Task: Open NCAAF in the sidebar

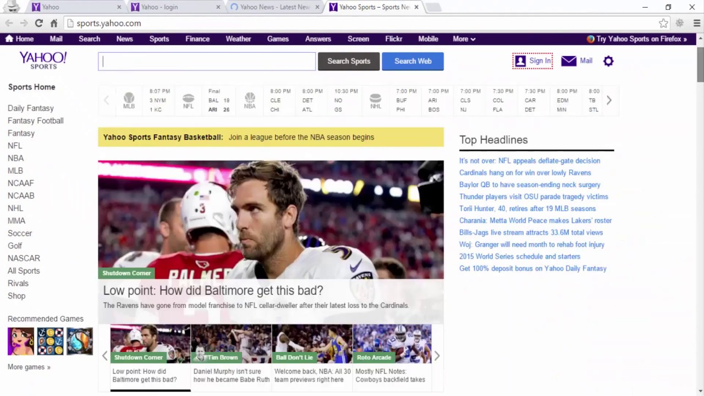Action: pyautogui.click(x=21, y=183)
